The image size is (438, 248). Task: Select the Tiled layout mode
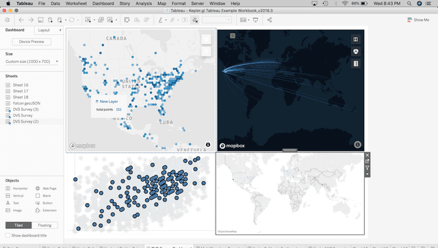point(18,225)
